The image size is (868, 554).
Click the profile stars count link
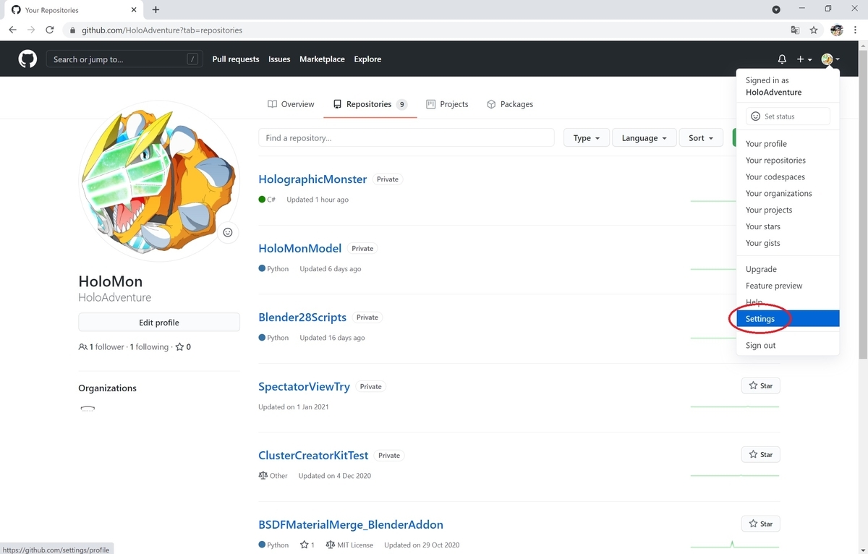183,347
